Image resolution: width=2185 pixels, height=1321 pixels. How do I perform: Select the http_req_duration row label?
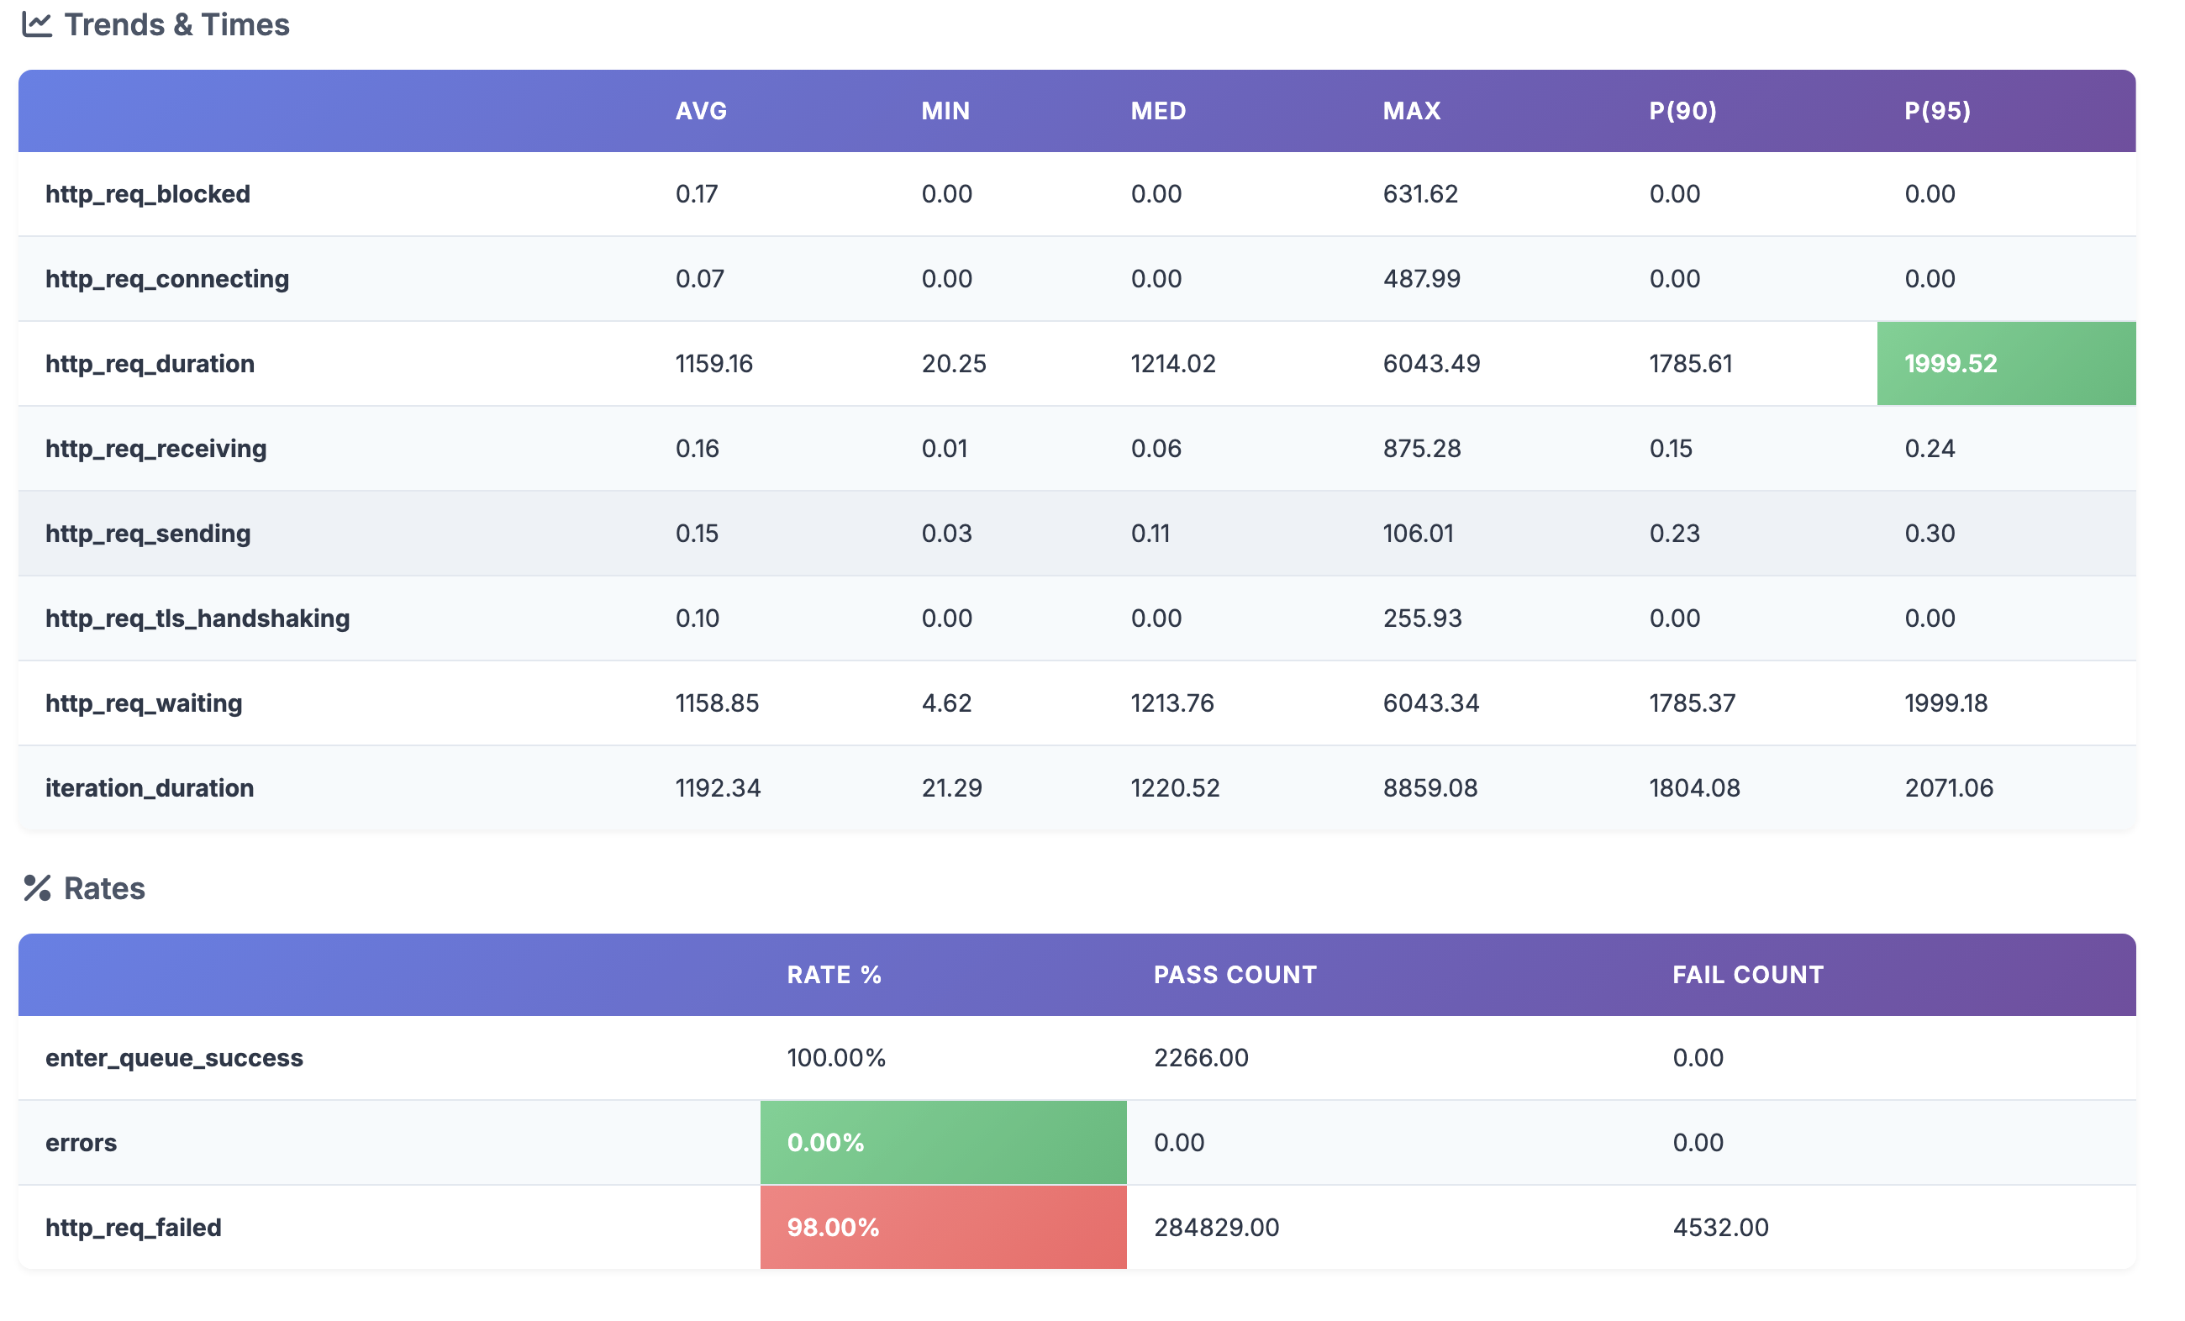pyautogui.click(x=150, y=364)
